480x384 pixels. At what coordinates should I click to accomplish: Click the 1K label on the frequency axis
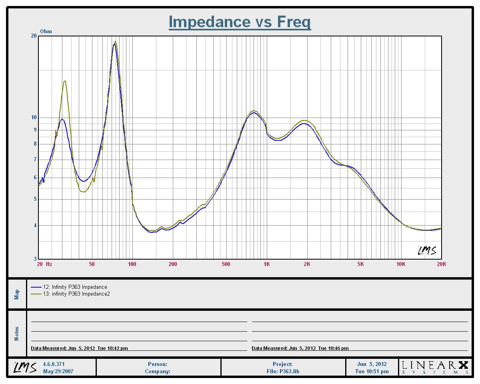(266, 264)
